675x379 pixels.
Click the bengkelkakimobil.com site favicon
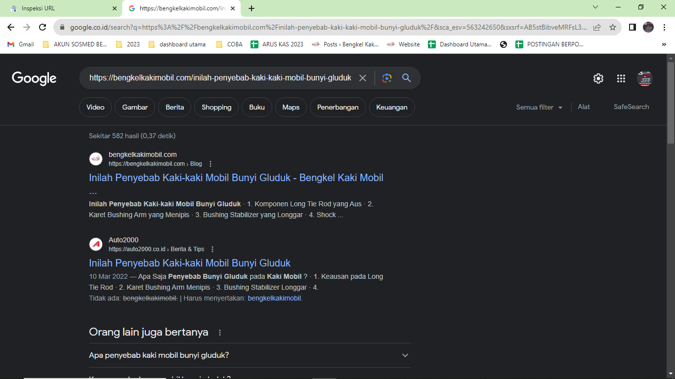[x=96, y=159]
